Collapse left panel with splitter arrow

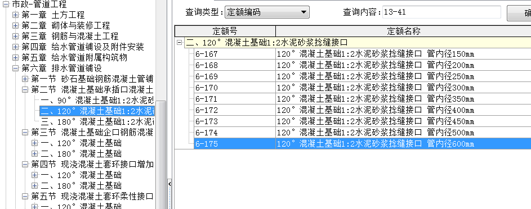[169, 184]
